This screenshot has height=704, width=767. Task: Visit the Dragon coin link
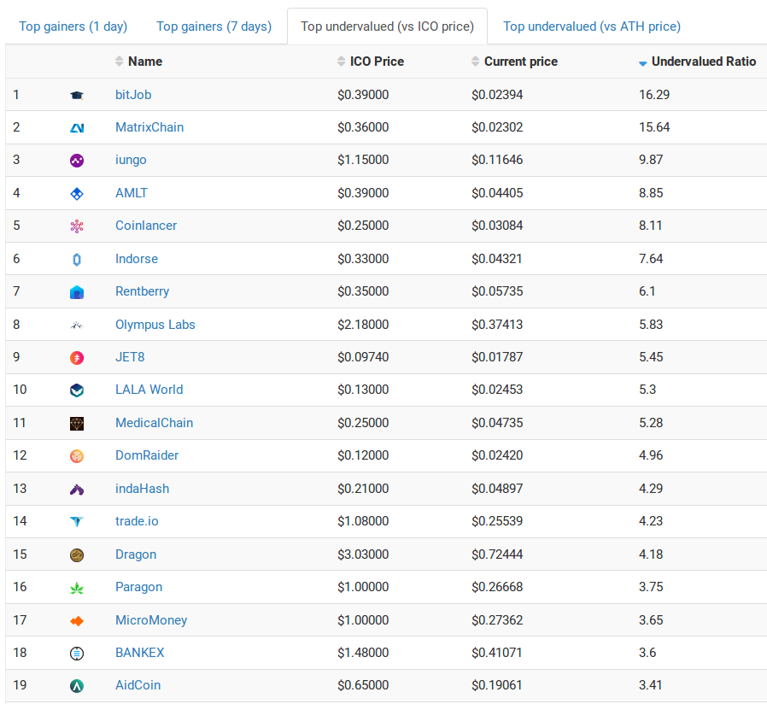(x=136, y=554)
